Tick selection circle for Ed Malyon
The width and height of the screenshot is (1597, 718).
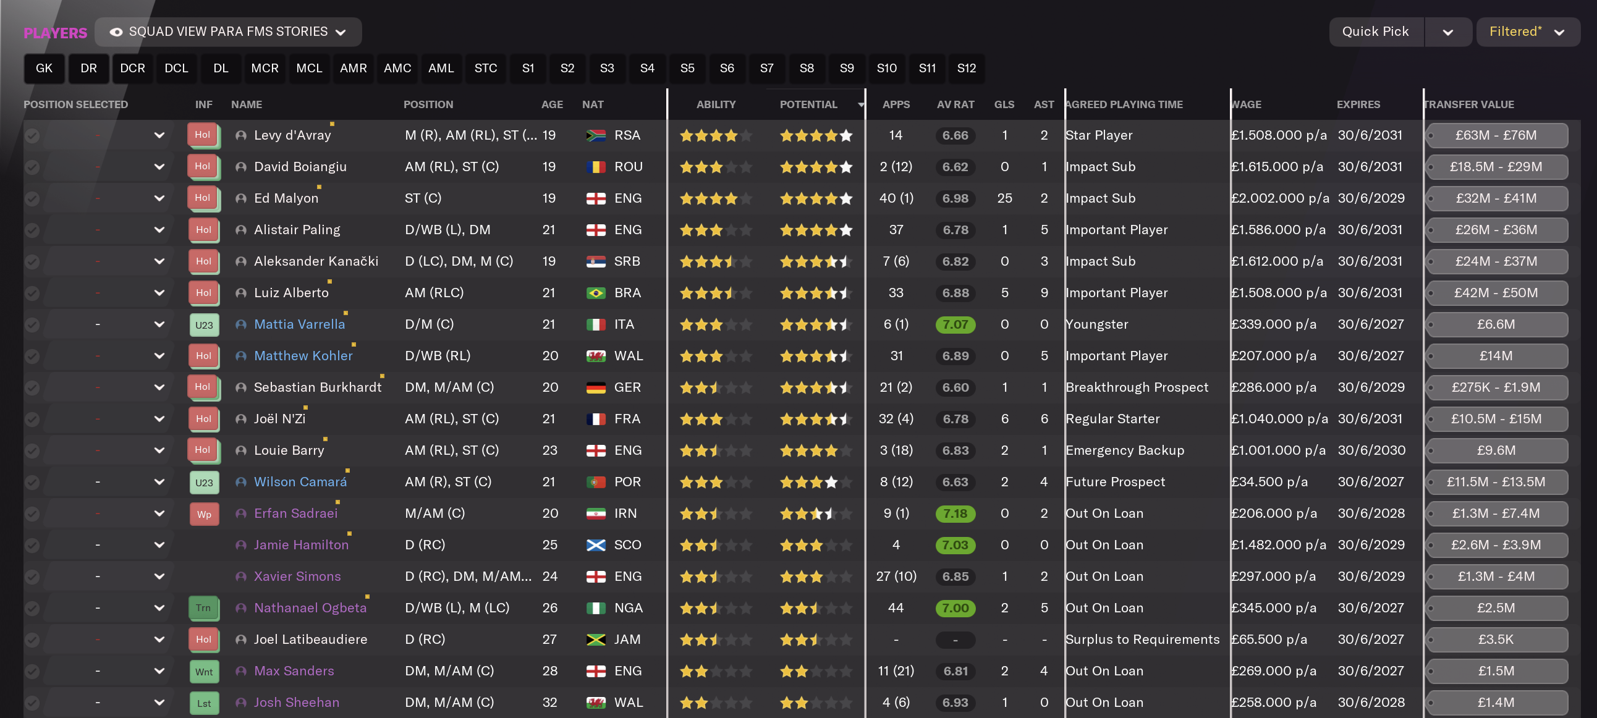(32, 198)
